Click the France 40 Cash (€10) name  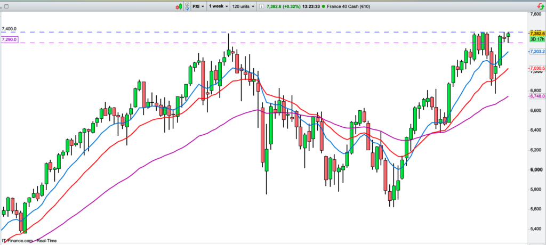click(x=347, y=6)
